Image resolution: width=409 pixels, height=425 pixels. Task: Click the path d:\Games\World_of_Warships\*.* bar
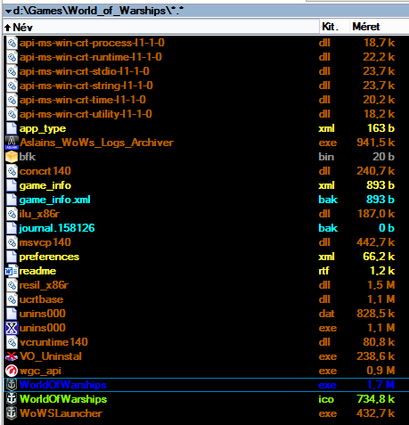coord(206,12)
